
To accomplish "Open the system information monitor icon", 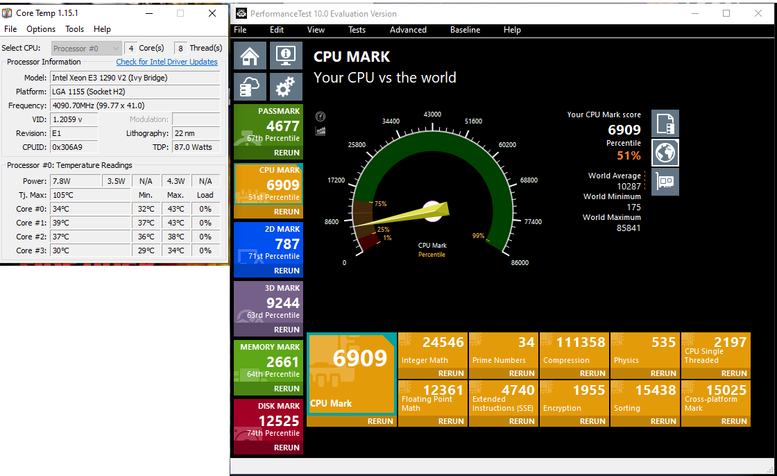I will (x=286, y=56).
